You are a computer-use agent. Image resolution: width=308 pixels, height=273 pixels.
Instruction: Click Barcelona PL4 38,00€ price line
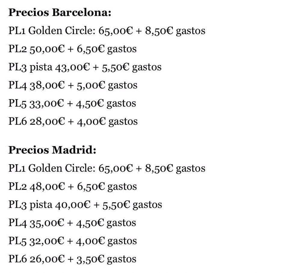[73, 85]
